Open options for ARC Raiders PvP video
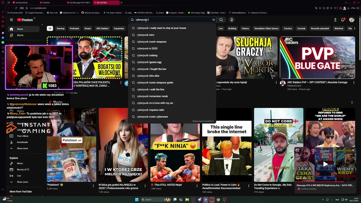 (x=354, y=83)
